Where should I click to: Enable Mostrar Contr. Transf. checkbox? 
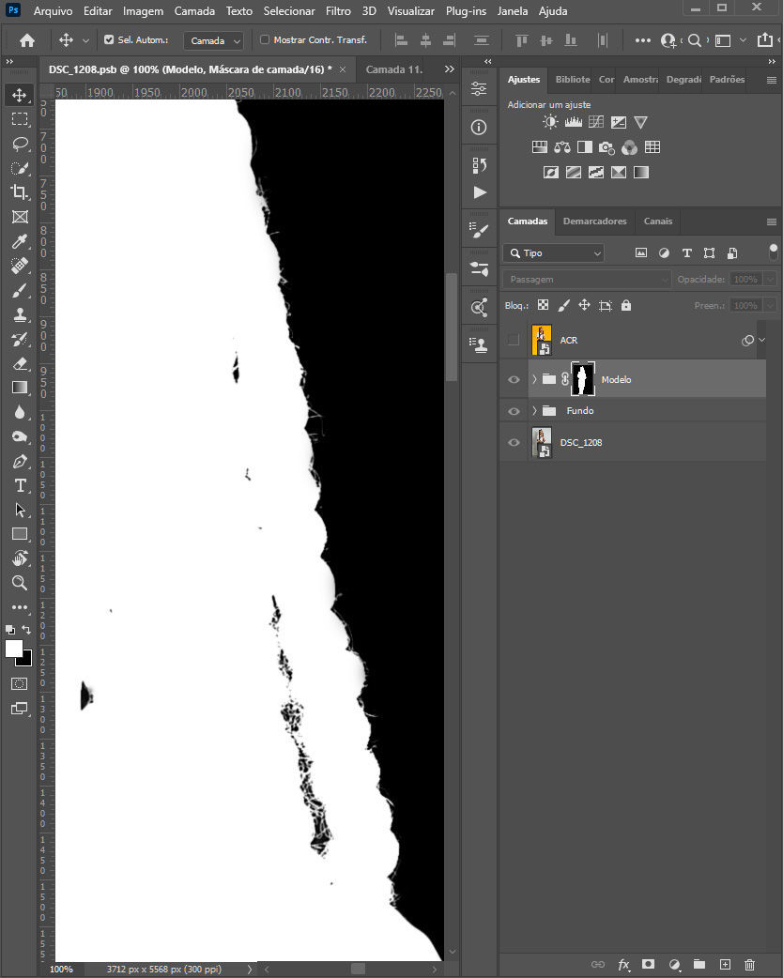(x=265, y=40)
